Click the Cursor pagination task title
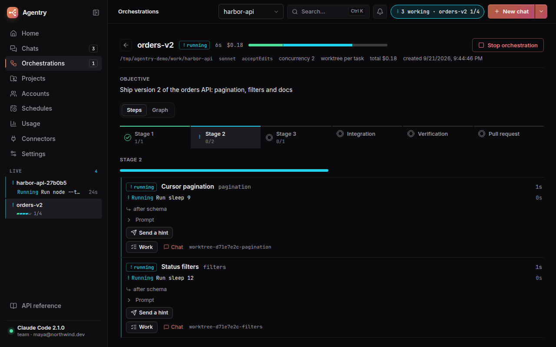This screenshot has height=347, width=556. click(188, 187)
